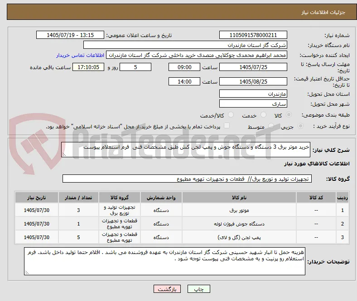Image resolution: width=357 pixels, height=301 pixels.
Task: Click the ردیف column header
Action: tap(343, 198)
